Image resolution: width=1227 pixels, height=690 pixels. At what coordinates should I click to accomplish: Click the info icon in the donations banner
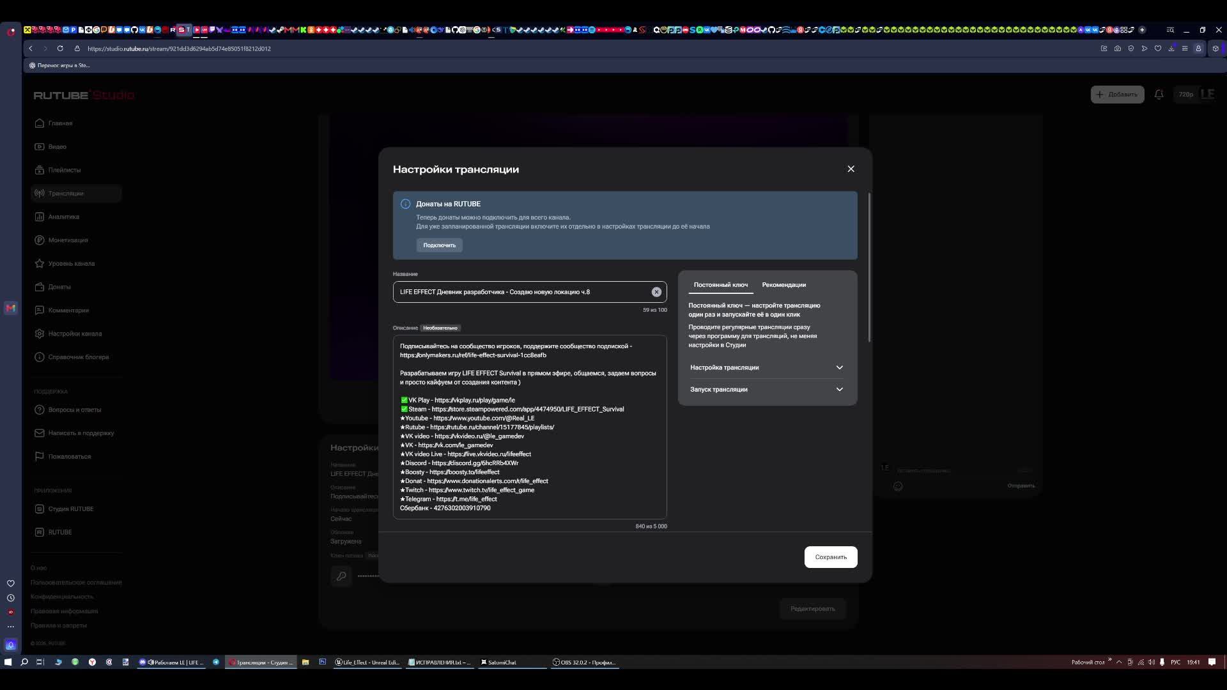click(x=405, y=204)
